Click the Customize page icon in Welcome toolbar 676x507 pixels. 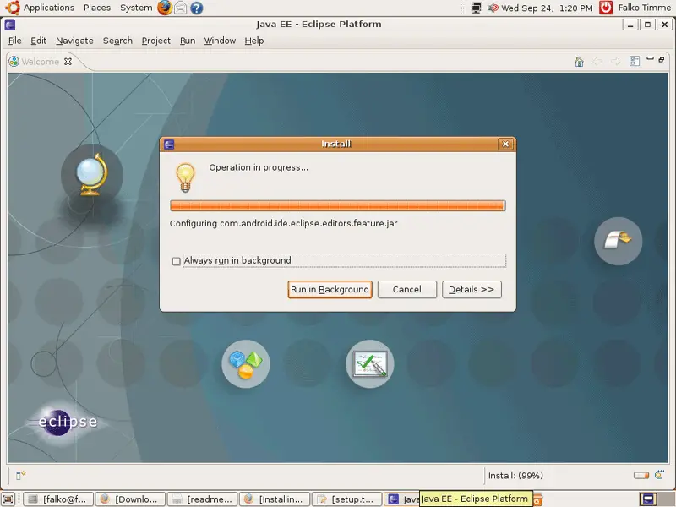tap(635, 61)
